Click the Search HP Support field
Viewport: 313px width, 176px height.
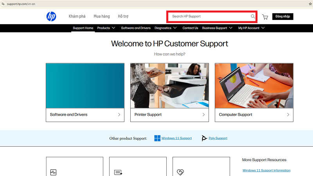209,16
